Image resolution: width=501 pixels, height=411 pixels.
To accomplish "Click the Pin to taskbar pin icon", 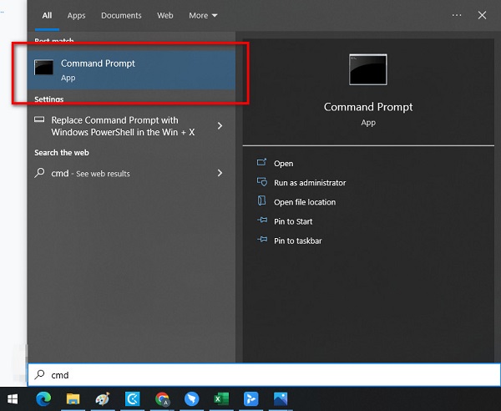I will pos(262,240).
